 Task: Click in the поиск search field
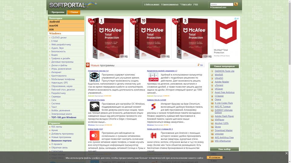pos(222,4)
